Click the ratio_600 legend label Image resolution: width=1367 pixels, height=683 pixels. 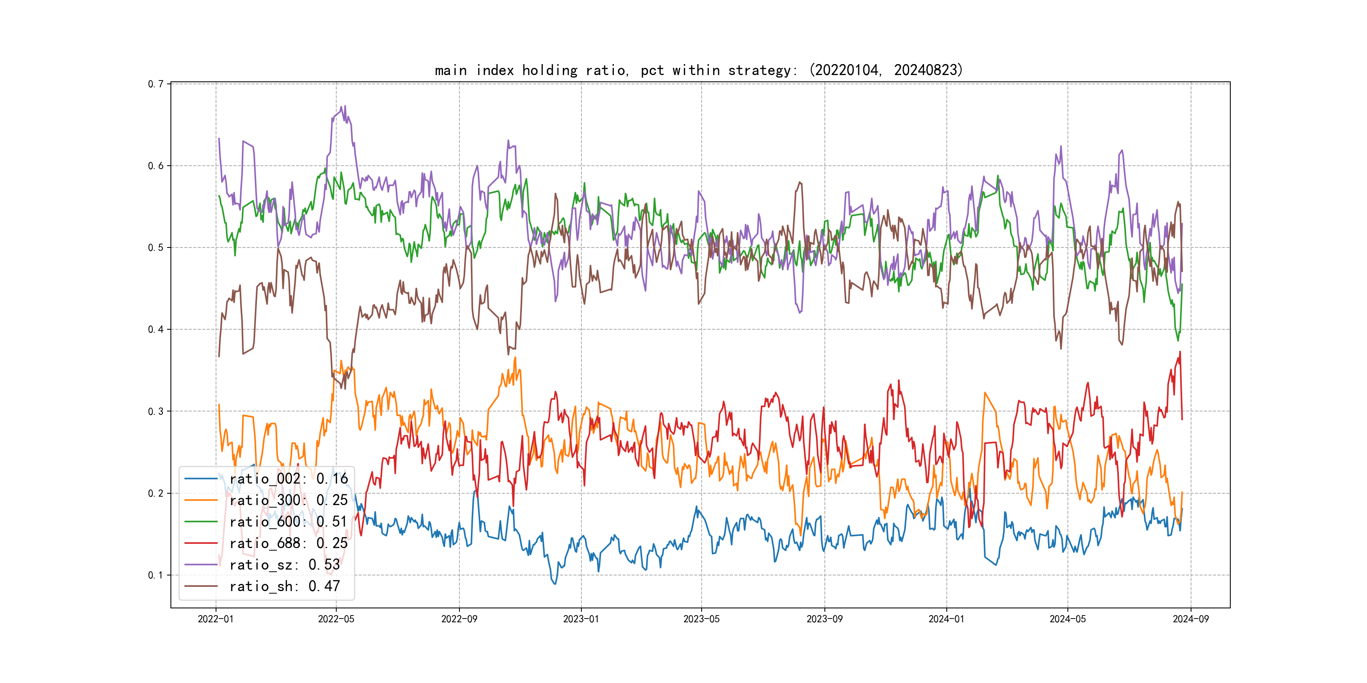(288, 522)
